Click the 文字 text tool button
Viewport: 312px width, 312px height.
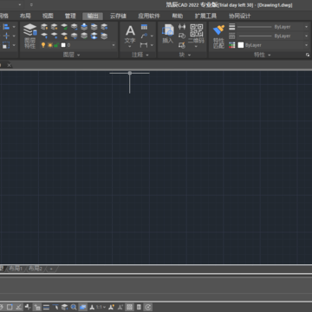point(130,35)
